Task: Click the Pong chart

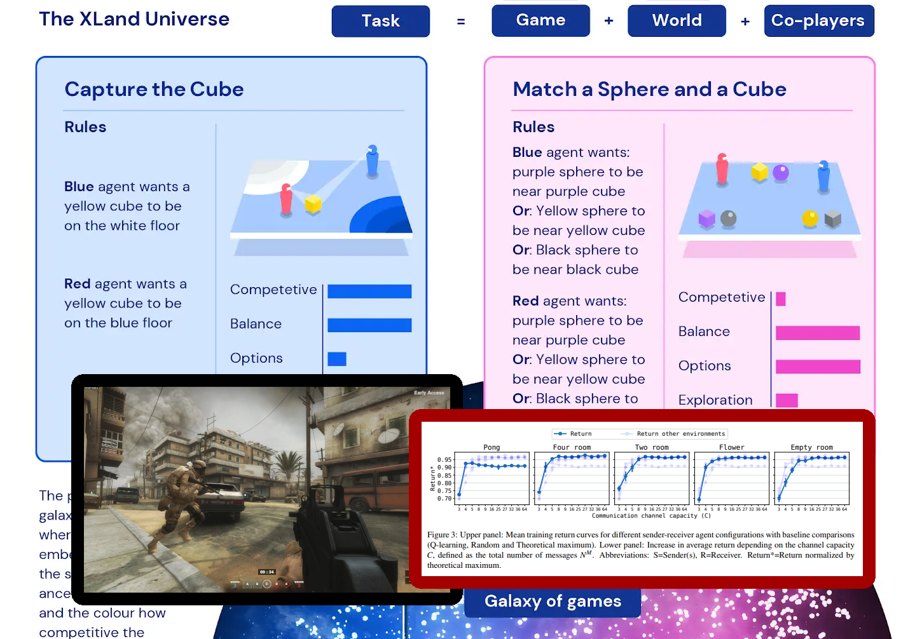Action: click(492, 477)
